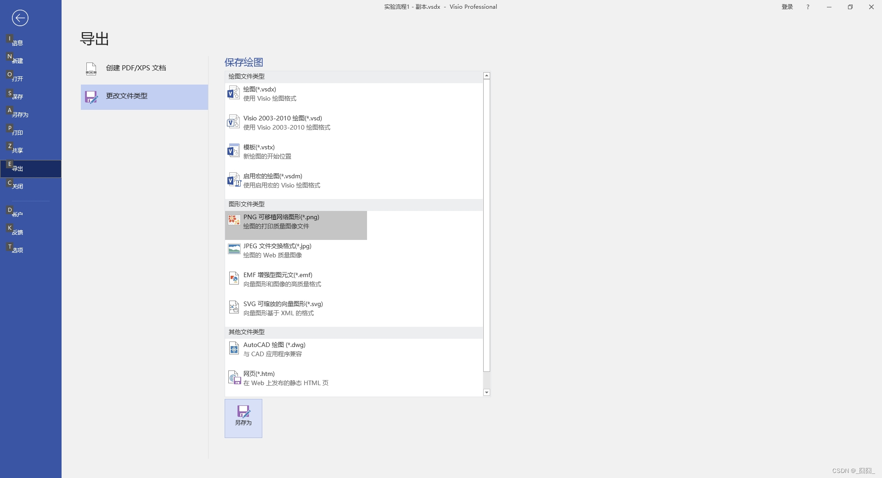Choose AutoCAD 绘图 (*.dwg) label
The image size is (882, 478).
click(274, 345)
